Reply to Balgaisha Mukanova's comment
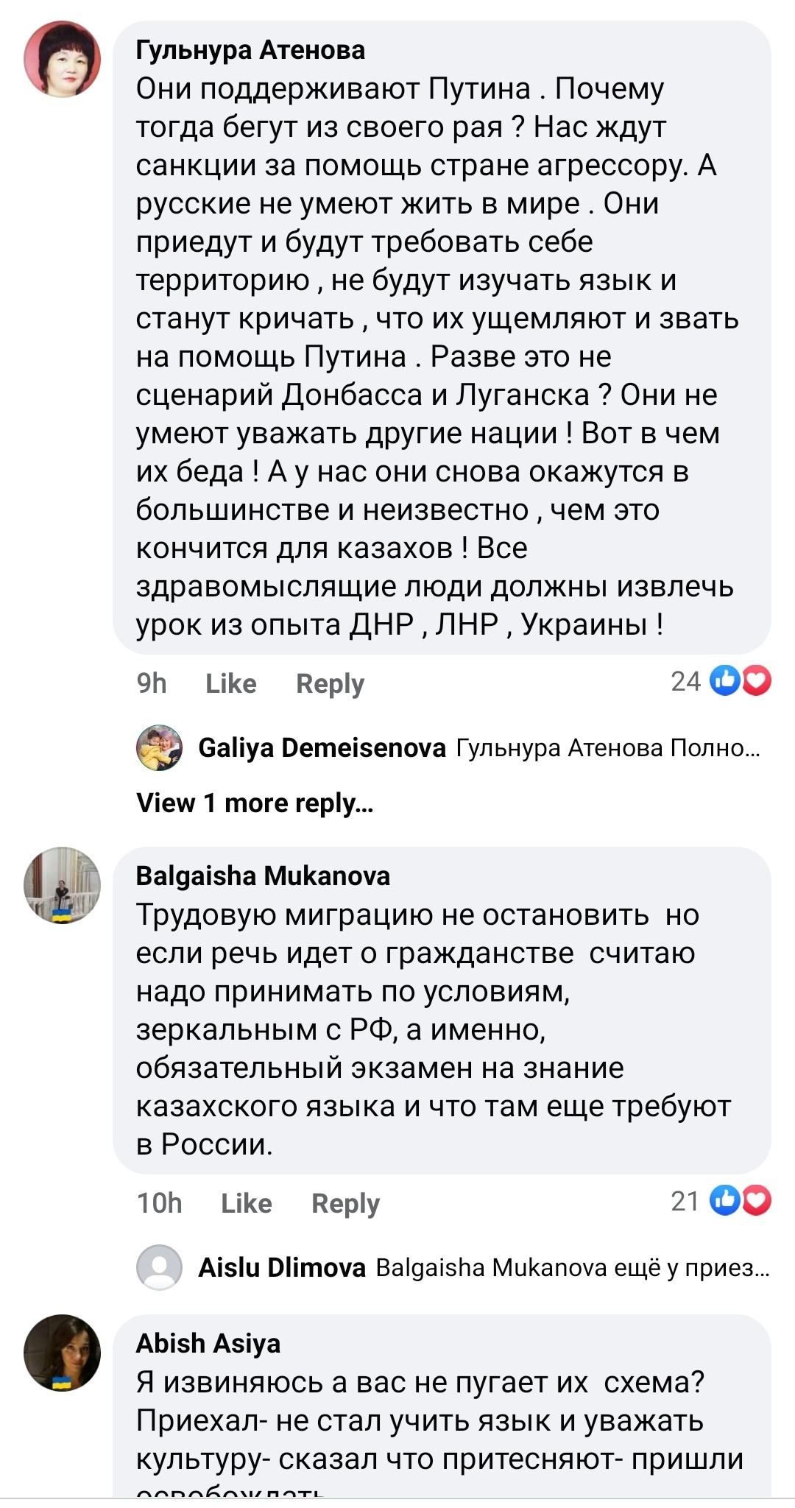Viewport: 795px width, 1508px height. click(x=345, y=1203)
